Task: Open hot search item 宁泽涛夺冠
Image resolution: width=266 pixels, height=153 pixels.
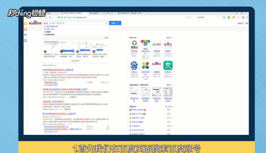Action: pyautogui.click(x=136, y=126)
